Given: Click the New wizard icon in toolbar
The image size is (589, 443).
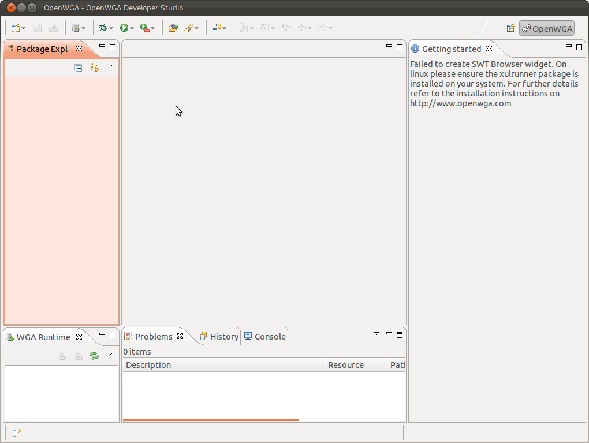Looking at the screenshot, I should pyautogui.click(x=16, y=28).
